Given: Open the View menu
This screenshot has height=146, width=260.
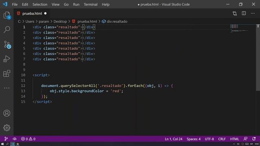Looking at the screenshot, I should pos(56,4).
